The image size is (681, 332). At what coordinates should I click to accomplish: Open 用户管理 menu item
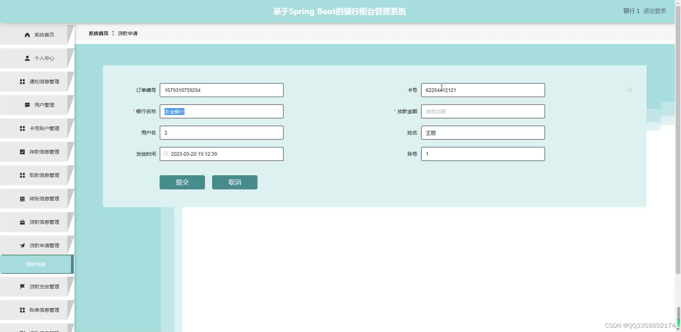[37, 105]
